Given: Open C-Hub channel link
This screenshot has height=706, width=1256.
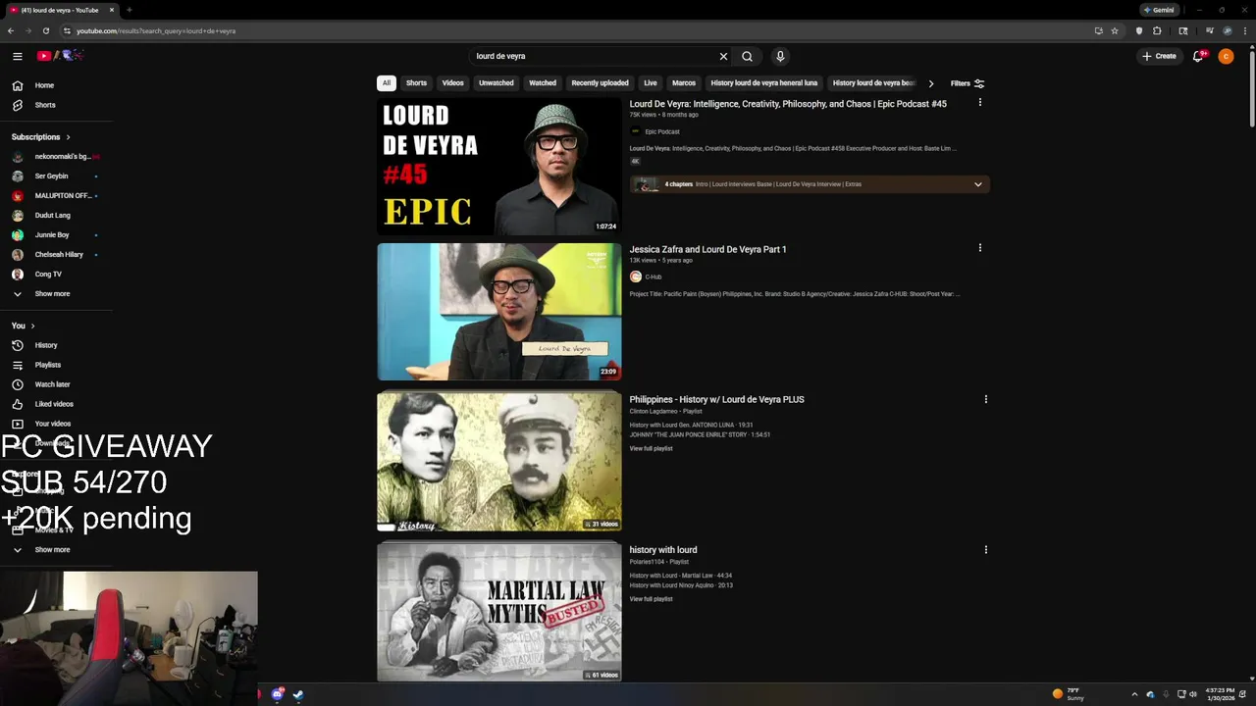Looking at the screenshot, I should pos(654,277).
